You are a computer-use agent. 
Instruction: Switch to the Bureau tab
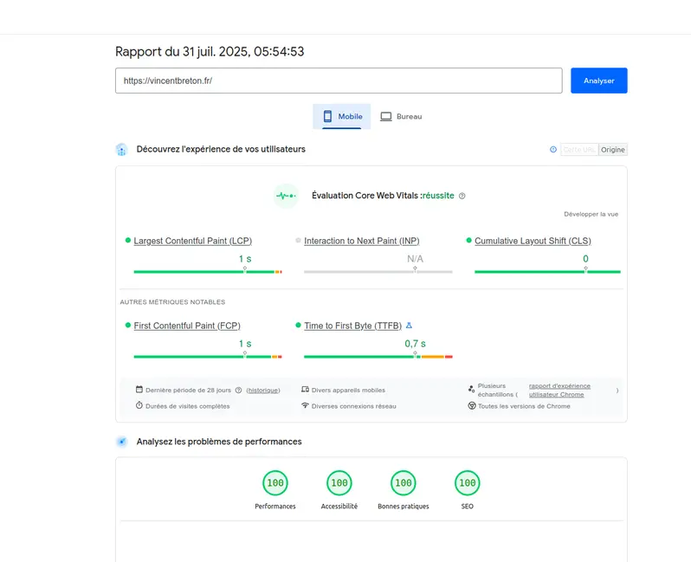coord(401,116)
